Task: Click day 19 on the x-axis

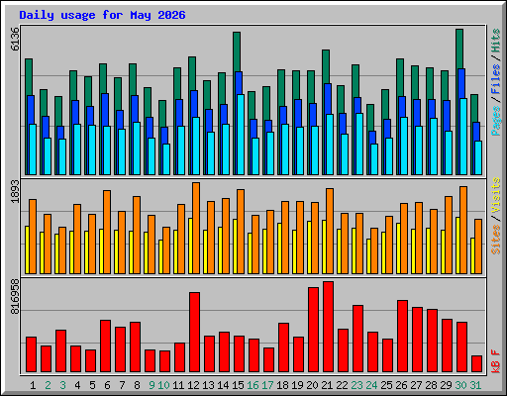Action: click(297, 385)
